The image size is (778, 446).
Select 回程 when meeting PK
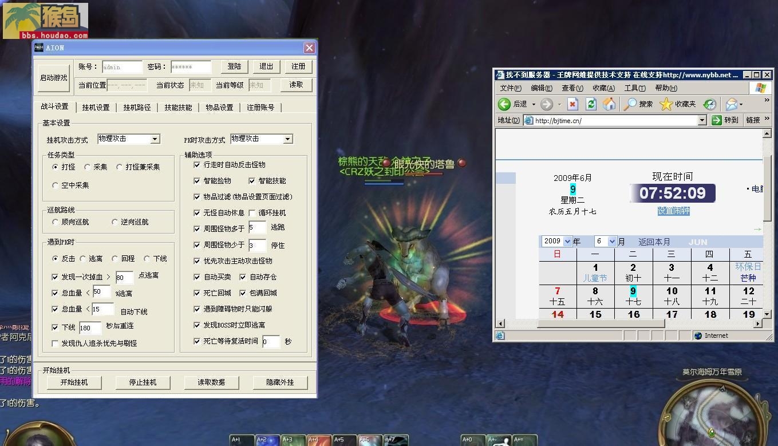[115, 259]
